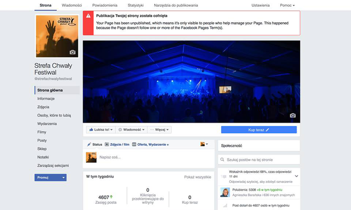Click the blue Kup teraz button
This screenshot has width=351, height=210.
pos(259,130)
